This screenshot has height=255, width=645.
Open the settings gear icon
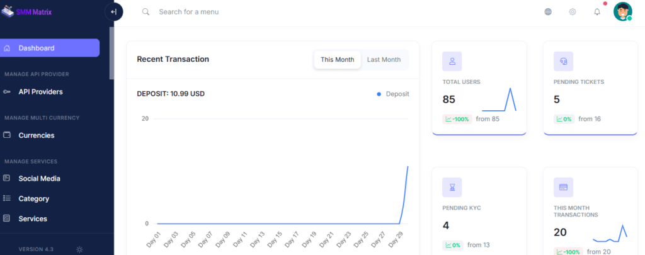[x=573, y=12]
